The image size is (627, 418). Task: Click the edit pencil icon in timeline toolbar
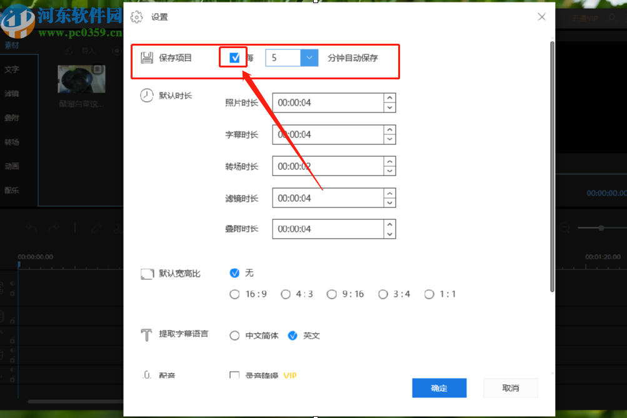[96, 228]
